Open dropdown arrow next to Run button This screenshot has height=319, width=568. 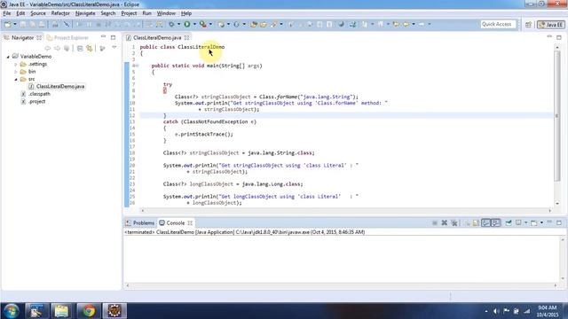pos(194,24)
